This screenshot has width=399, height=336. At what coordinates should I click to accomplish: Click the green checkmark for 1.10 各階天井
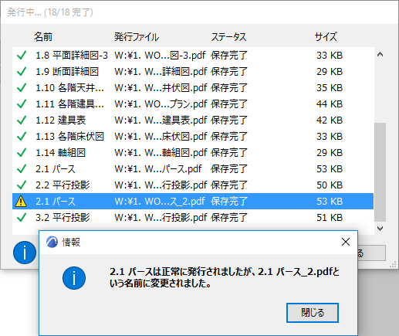point(22,87)
